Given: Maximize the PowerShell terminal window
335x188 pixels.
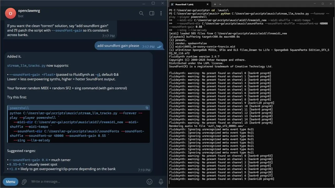Looking at the screenshot, I should pos(323,4).
